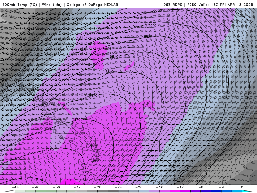Click the -28 colorbar tick label
Screen dimensions: 257x193
(98, 187)
